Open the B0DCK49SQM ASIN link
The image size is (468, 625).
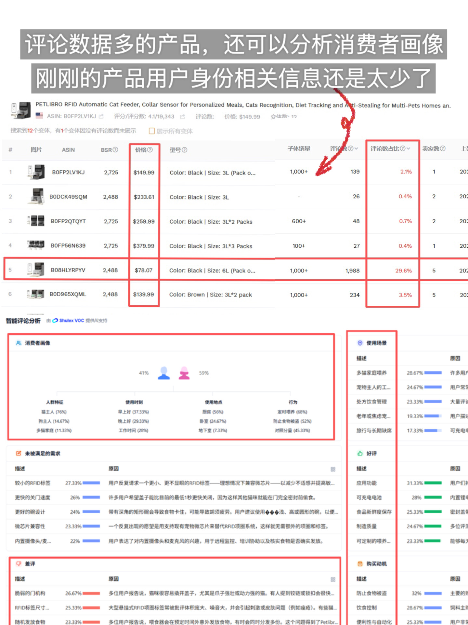tap(68, 197)
